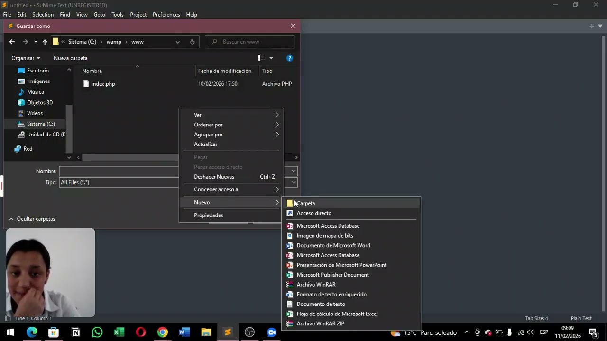The image size is (607, 341).
Task: Click the Archivo WinRAR icon
Action: (x=290, y=285)
